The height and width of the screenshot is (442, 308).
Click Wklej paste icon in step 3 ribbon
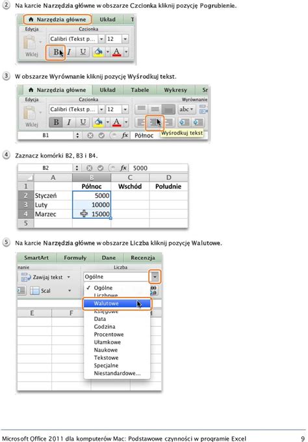click(29, 113)
